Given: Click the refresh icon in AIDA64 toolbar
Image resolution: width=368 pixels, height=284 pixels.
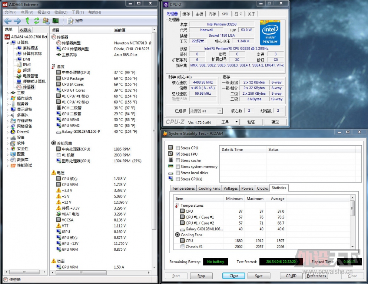Looking at the screenshot, I should click(37, 21).
